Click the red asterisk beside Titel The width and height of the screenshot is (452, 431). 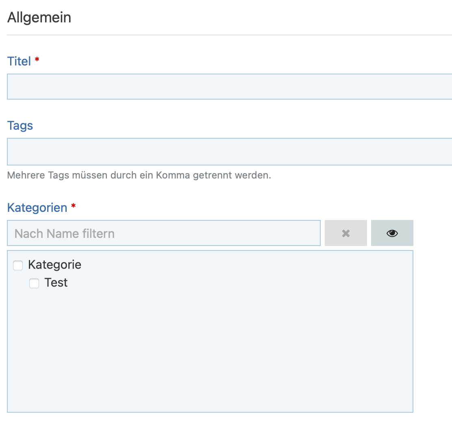tap(37, 60)
